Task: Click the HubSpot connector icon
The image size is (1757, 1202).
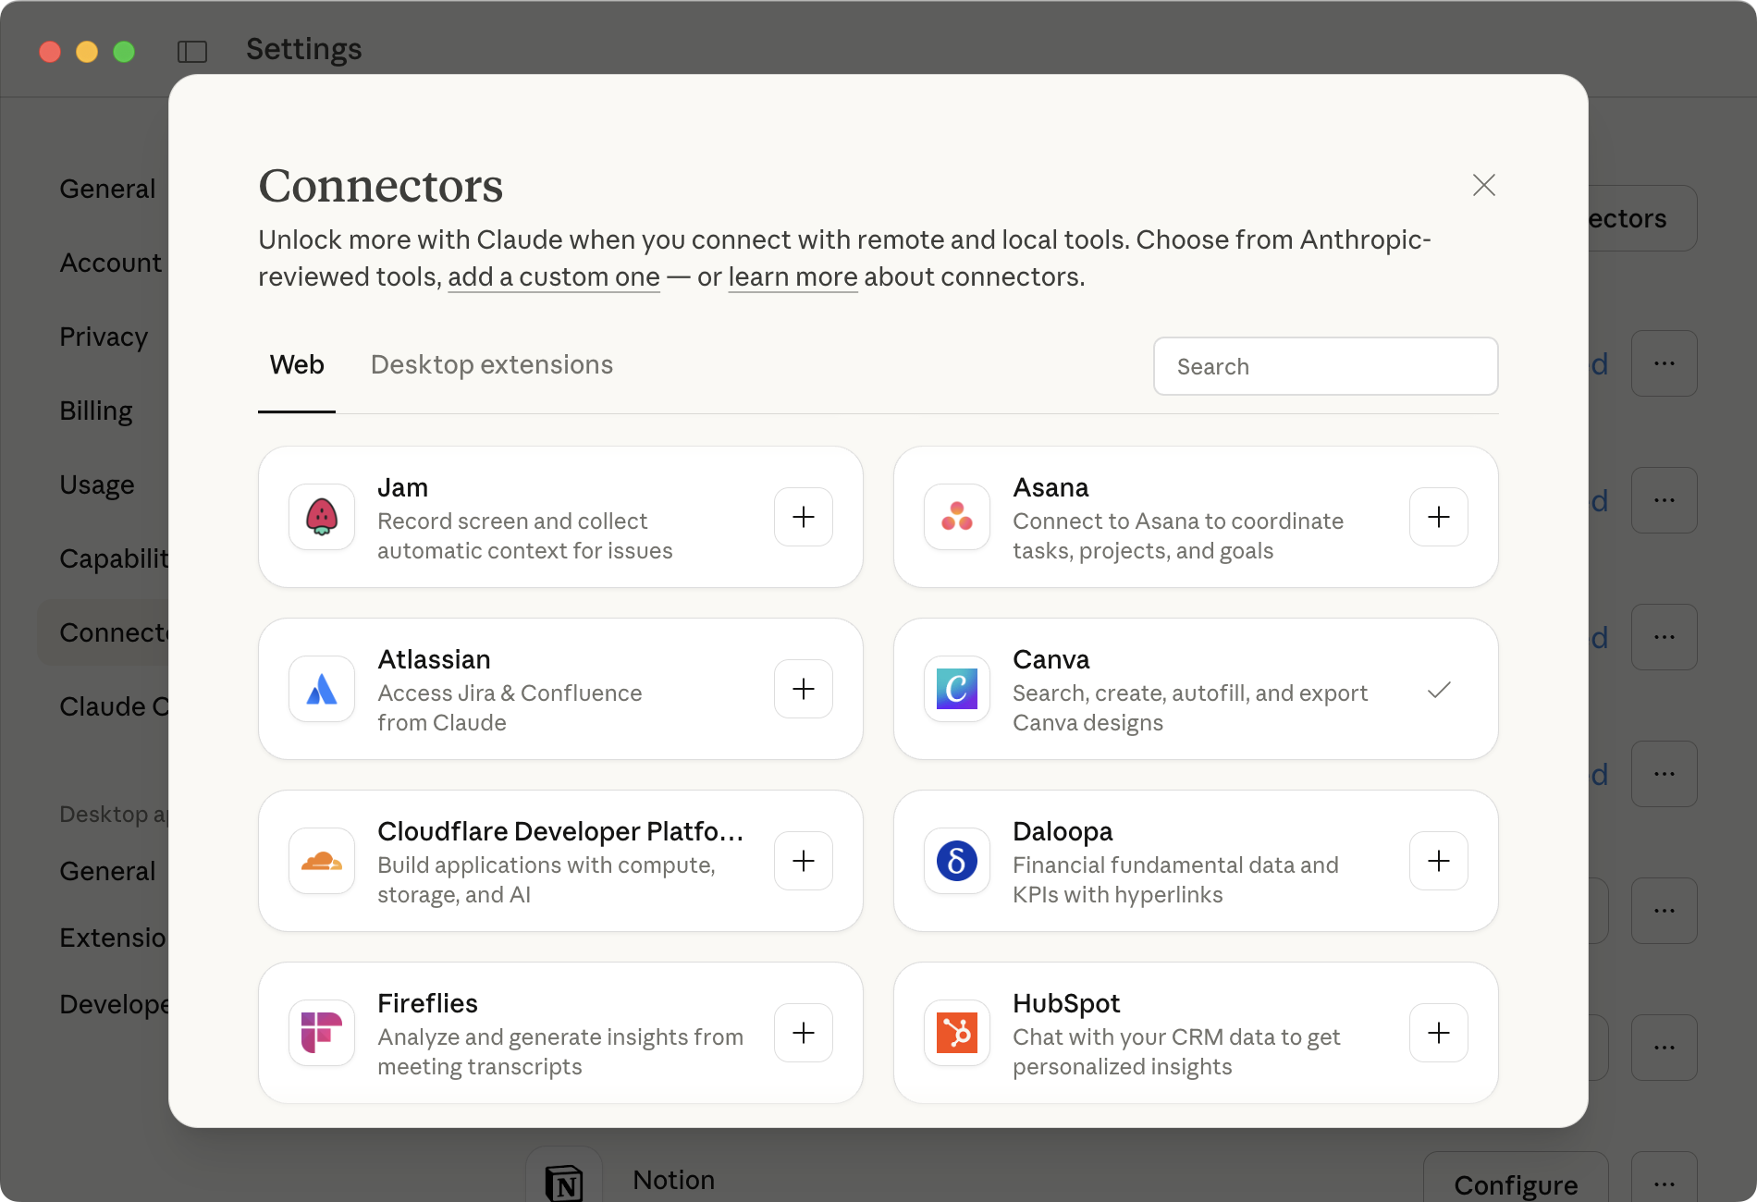Action: point(957,1033)
